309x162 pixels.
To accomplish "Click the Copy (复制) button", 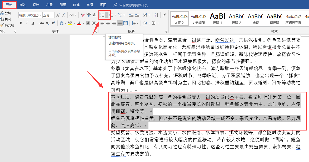I will 6,19.
